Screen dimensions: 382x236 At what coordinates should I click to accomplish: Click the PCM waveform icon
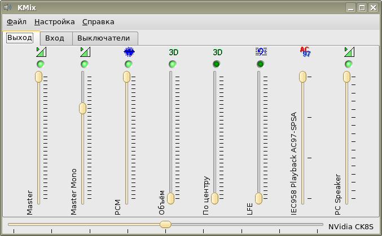click(x=129, y=52)
